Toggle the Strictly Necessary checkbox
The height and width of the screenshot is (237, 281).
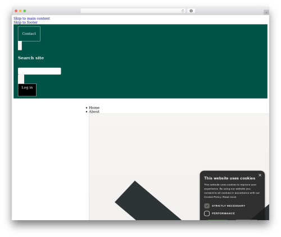coord(207,206)
